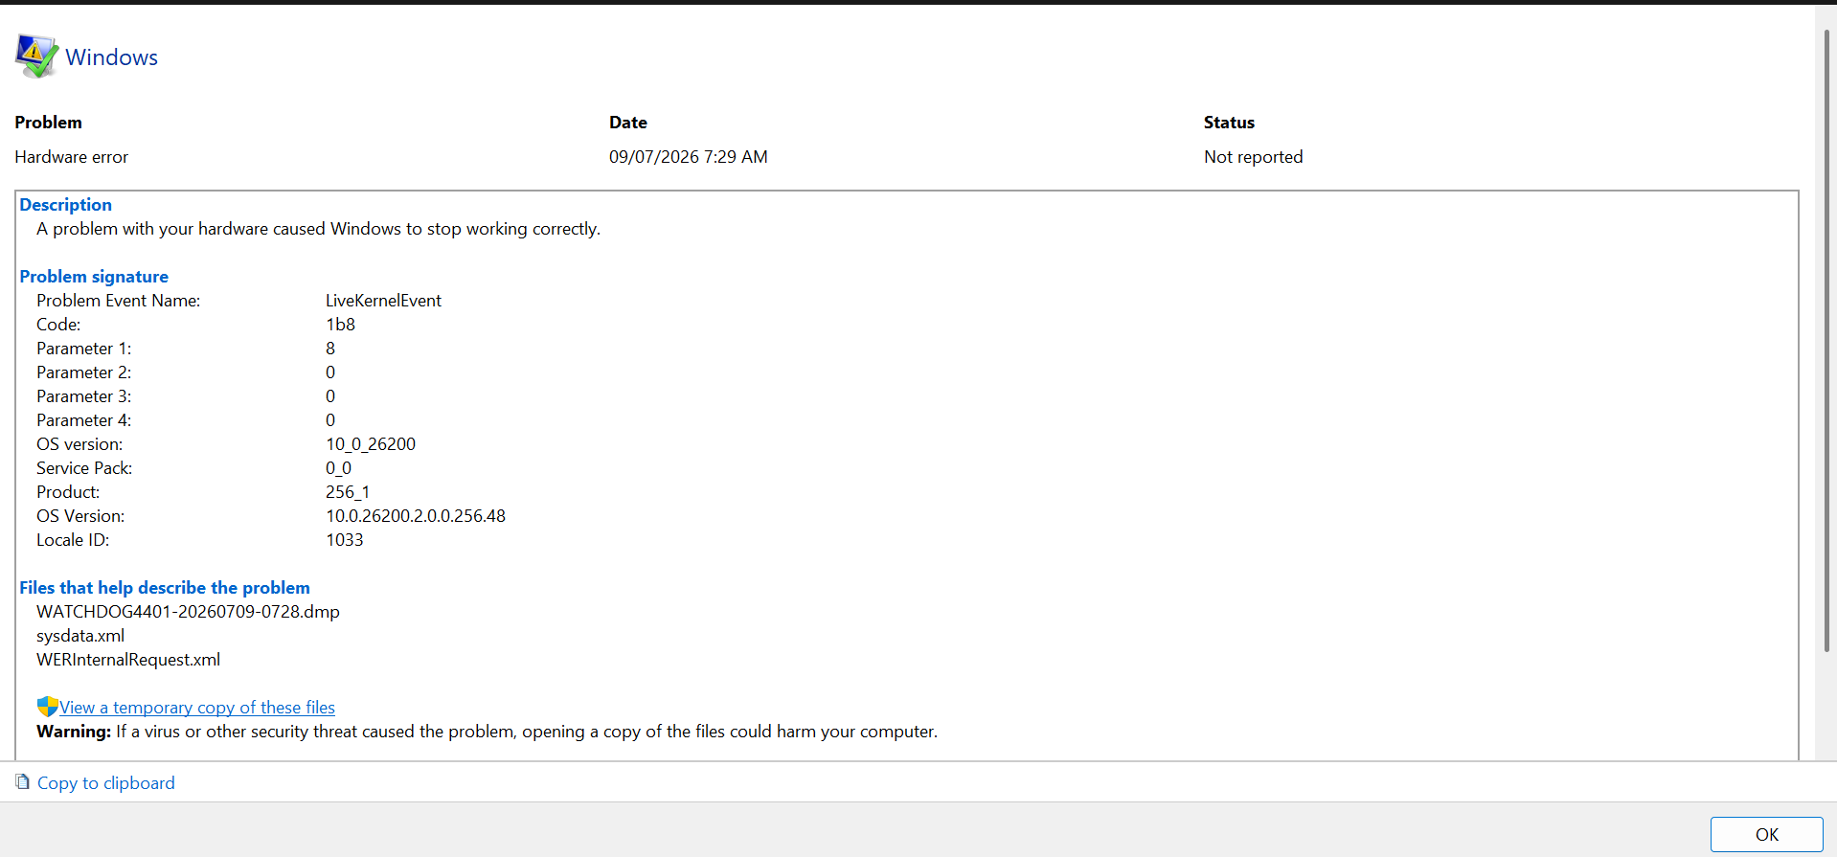This screenshot has height=857, width=1837.
Task: Confirm the dialog with OK
Action: (x=1766, y=834)
